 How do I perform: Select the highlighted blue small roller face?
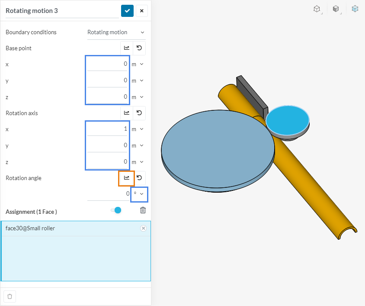pyautogui.click(x=287, y=120)
